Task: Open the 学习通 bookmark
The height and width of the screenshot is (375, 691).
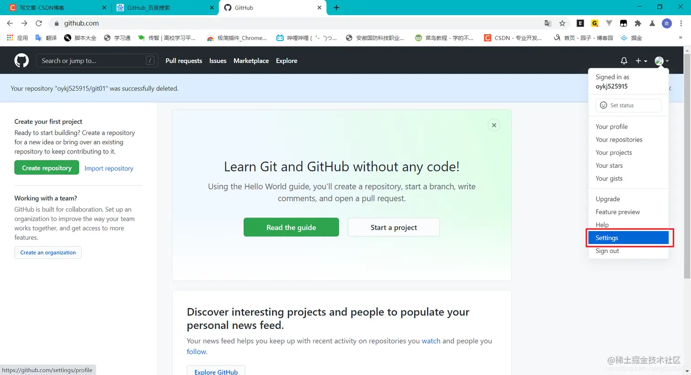Action: [x=117, y=38]
